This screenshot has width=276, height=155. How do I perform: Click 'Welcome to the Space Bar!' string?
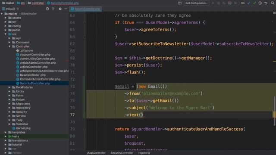pos(180,108)
